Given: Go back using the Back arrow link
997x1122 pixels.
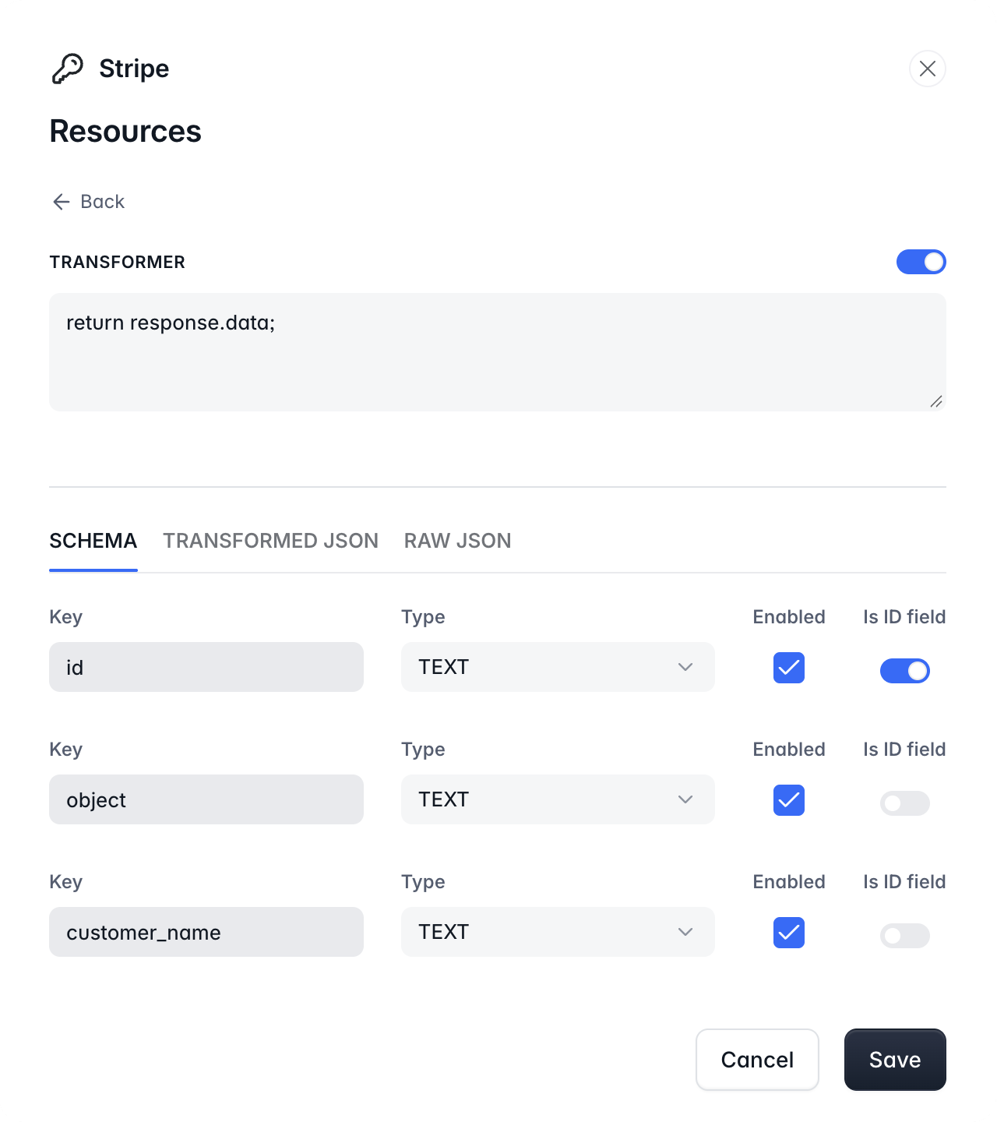Looking at the screenshot, I should (x=88, y=202).
